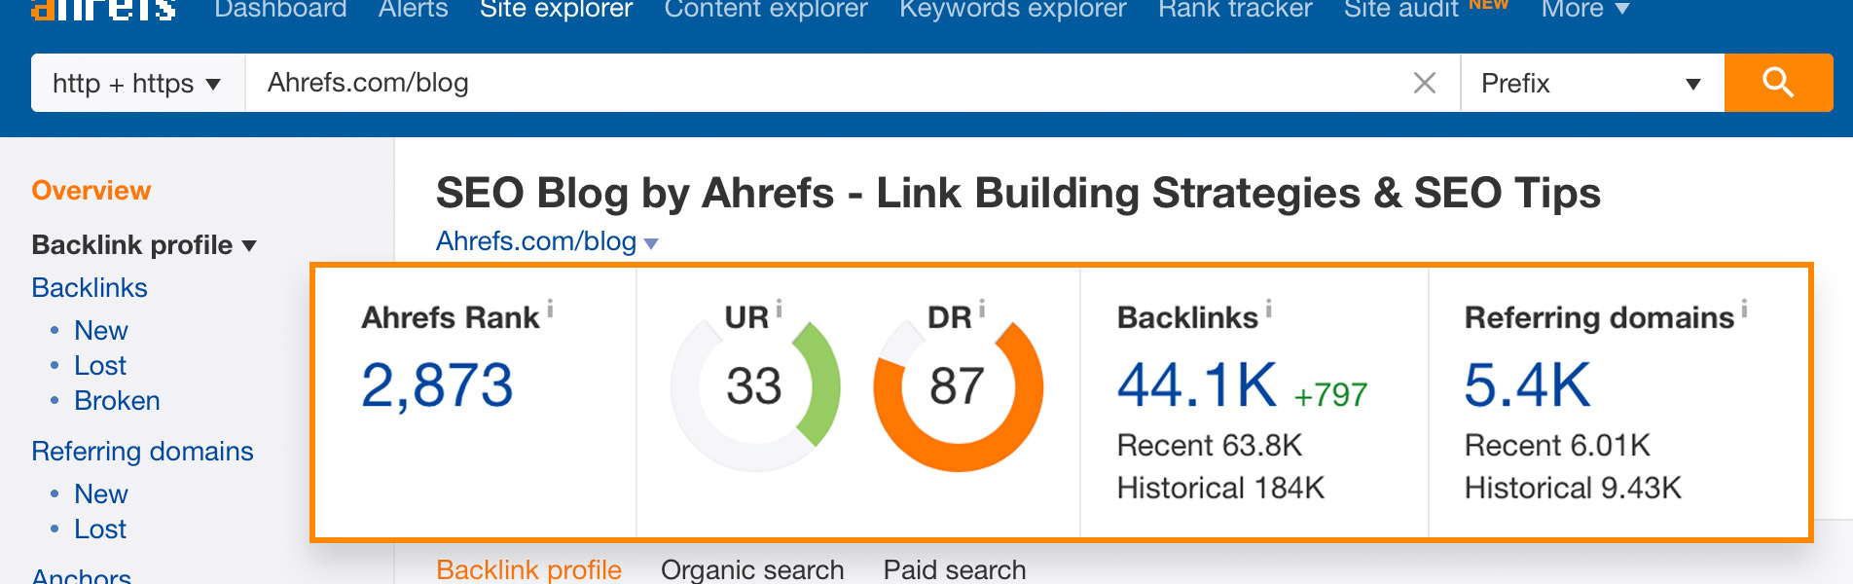Click info icon next to Ahrefs Rank
This screenshot has height=584, width=1853.
click(550, 309)
